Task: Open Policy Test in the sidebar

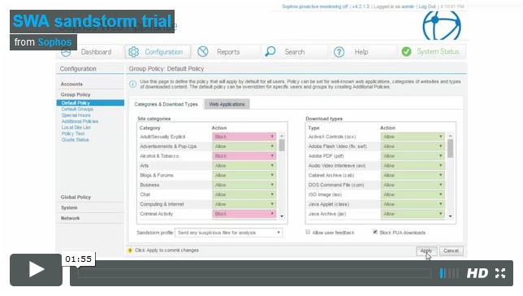Action: coord(73,133)
